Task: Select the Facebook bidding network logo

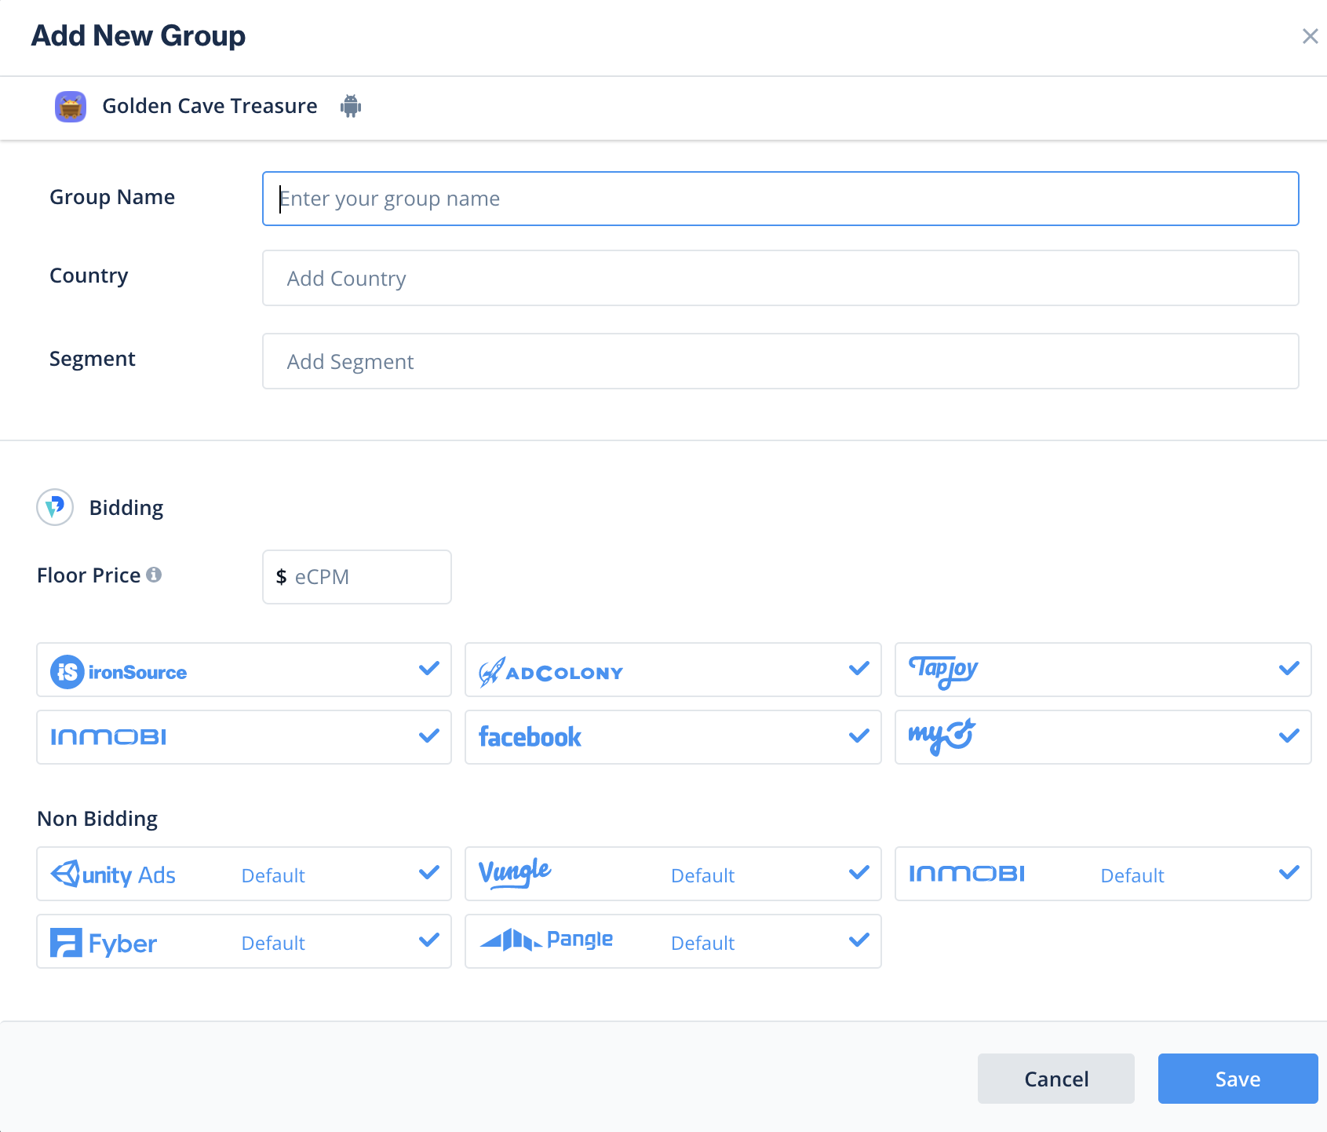Action: (x=530, y=737)
